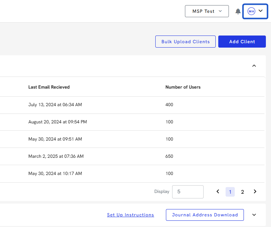Go to previous page arrow
Viewport: 271px width, 227px height.
pyautogui.click(x=218, y=191)
